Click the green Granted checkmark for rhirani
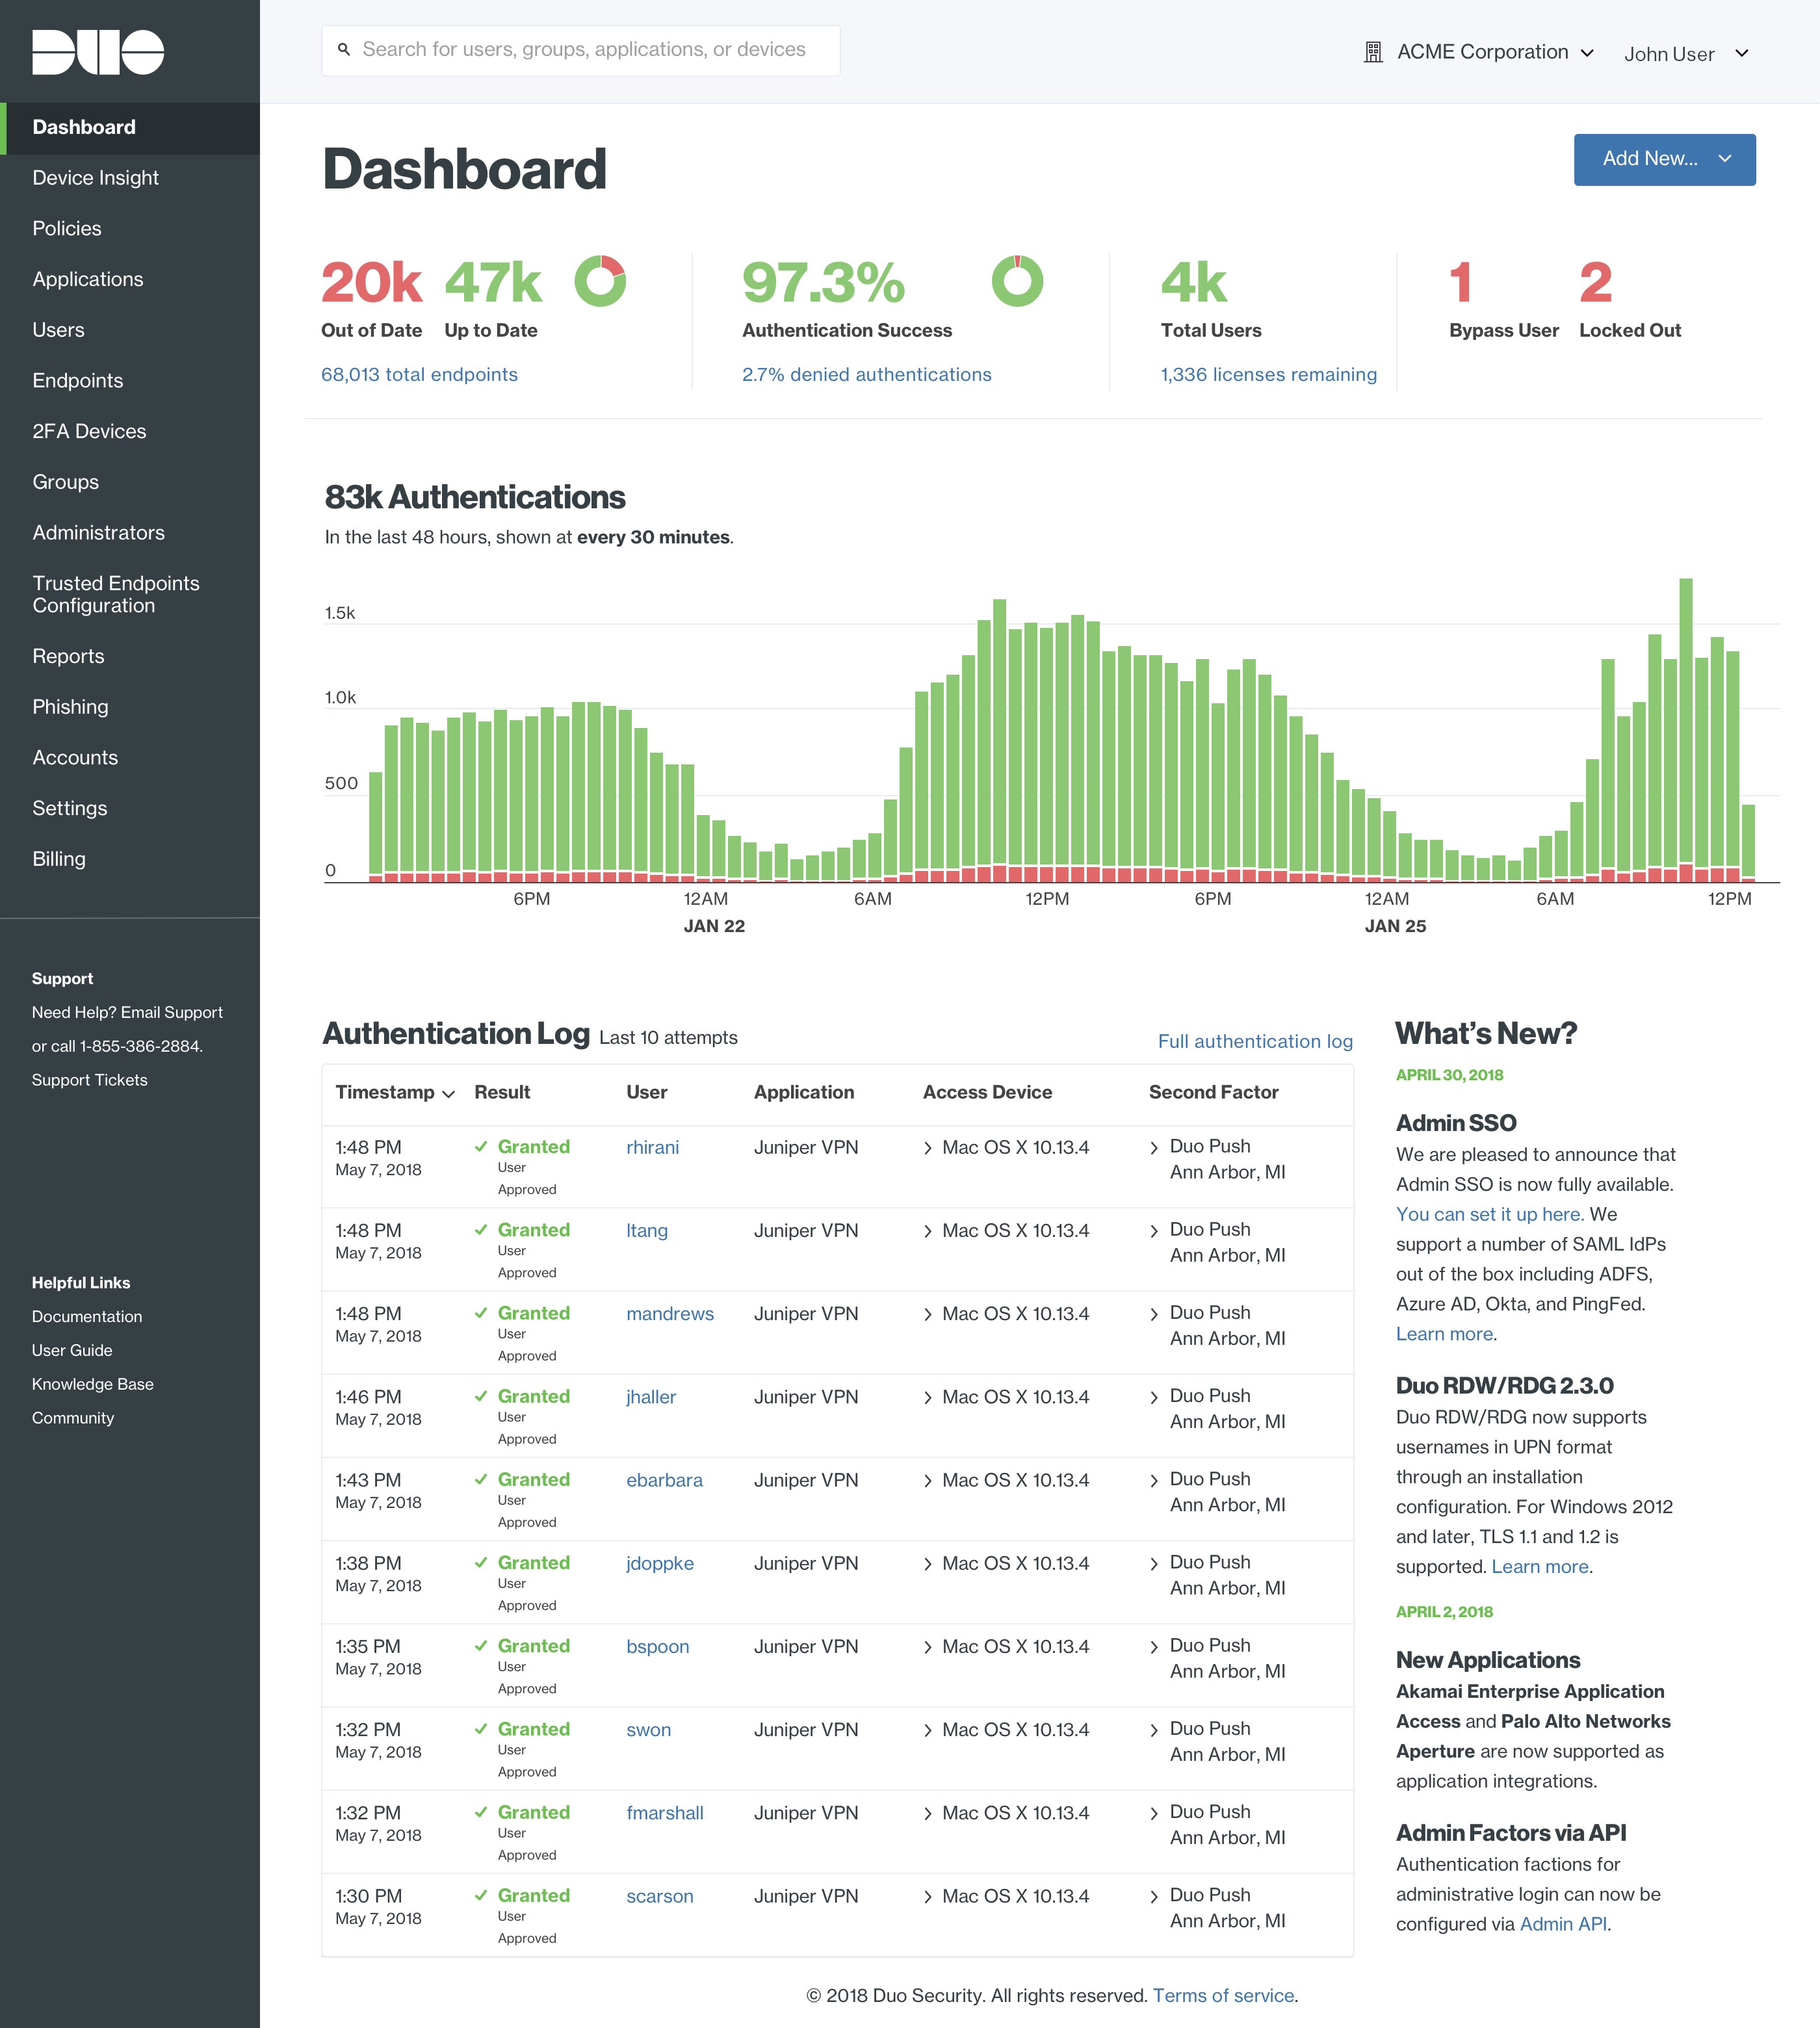This screenshot has height=2028, width=1820. [481, 1146]
